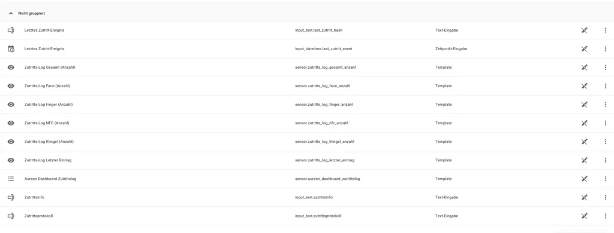
Task: Open three-dot menu for input_text.last_zutritt_hash
Action: click(606, 30)
